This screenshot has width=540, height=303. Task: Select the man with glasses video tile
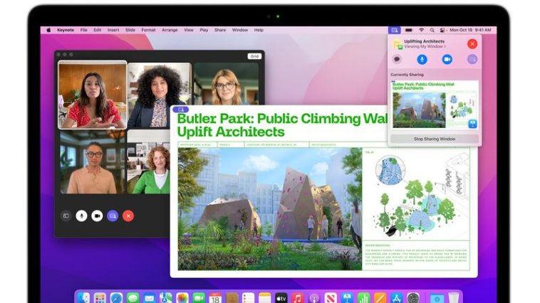point(93,162)
